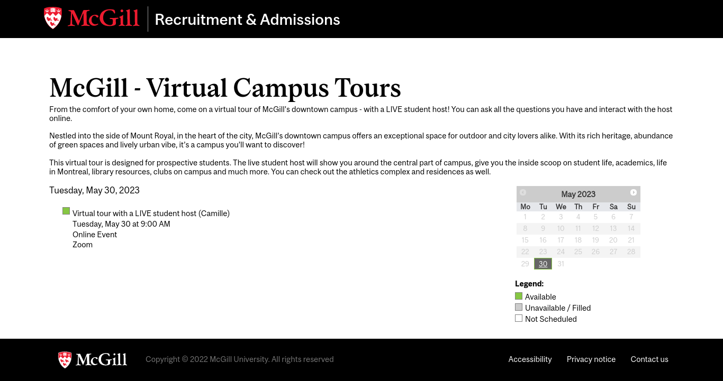Click day 29 in the calendar
This screenshot has width=723, height=381.
(x=525, y=264)
